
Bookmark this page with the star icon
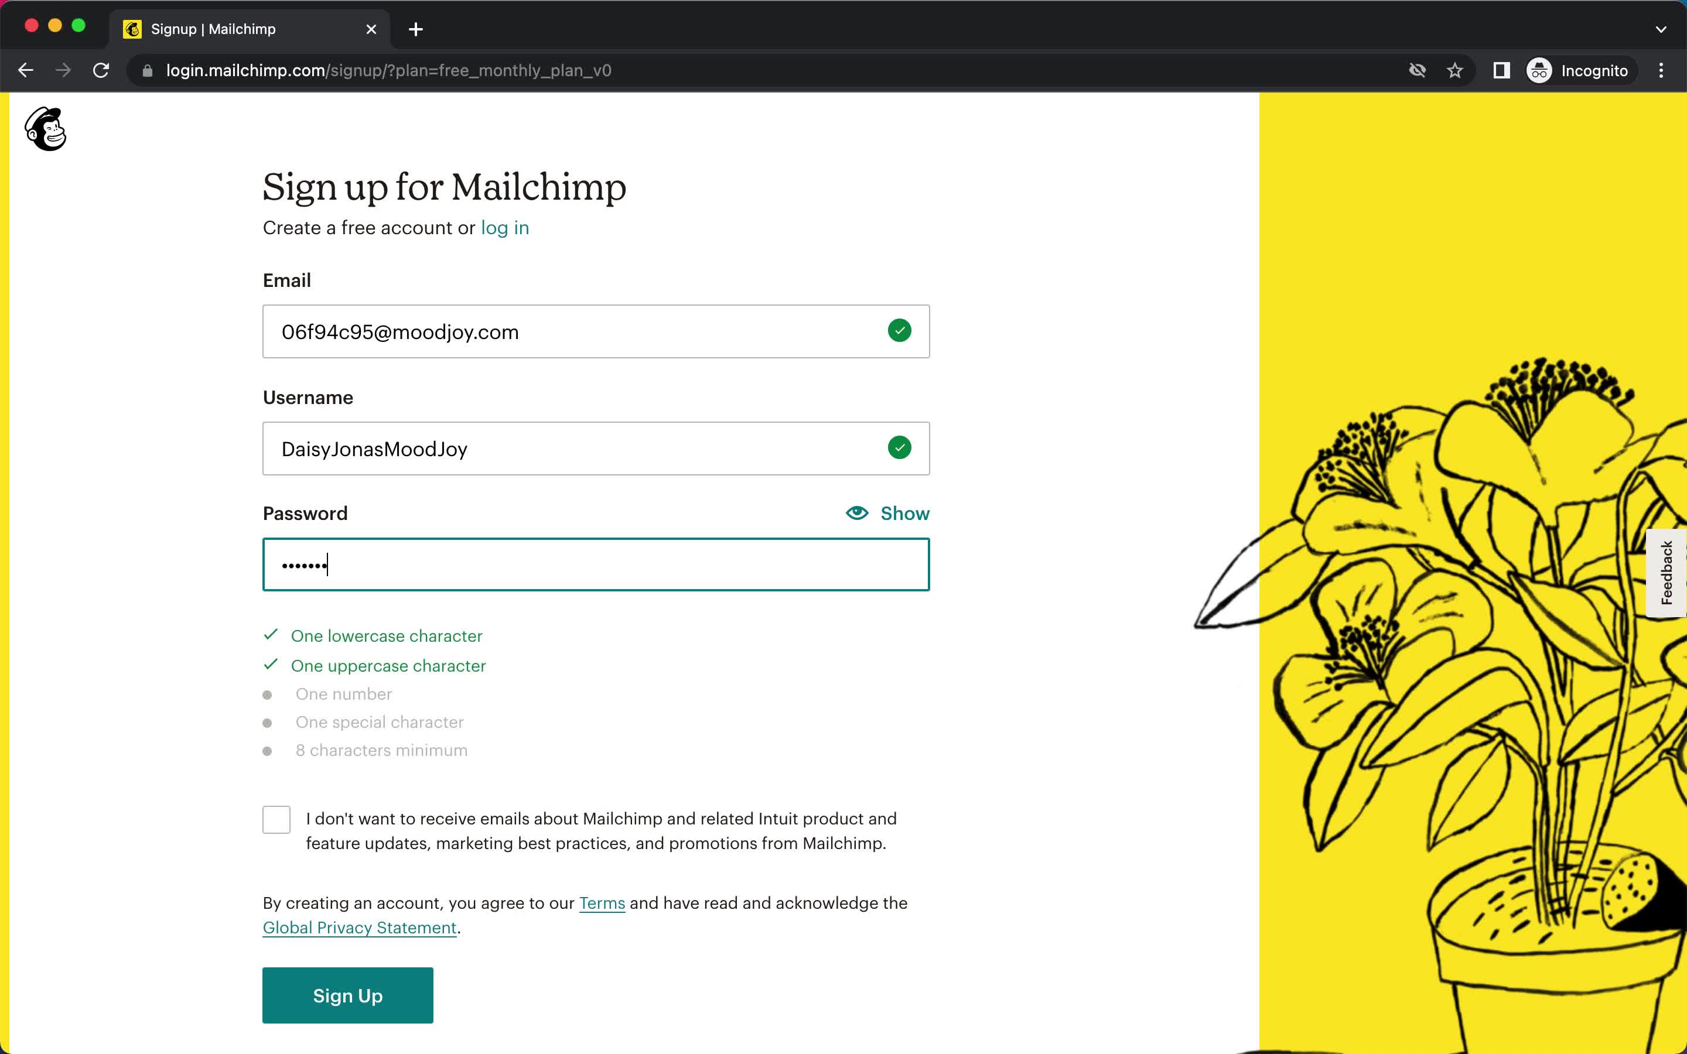click(x=1454, y=70)
